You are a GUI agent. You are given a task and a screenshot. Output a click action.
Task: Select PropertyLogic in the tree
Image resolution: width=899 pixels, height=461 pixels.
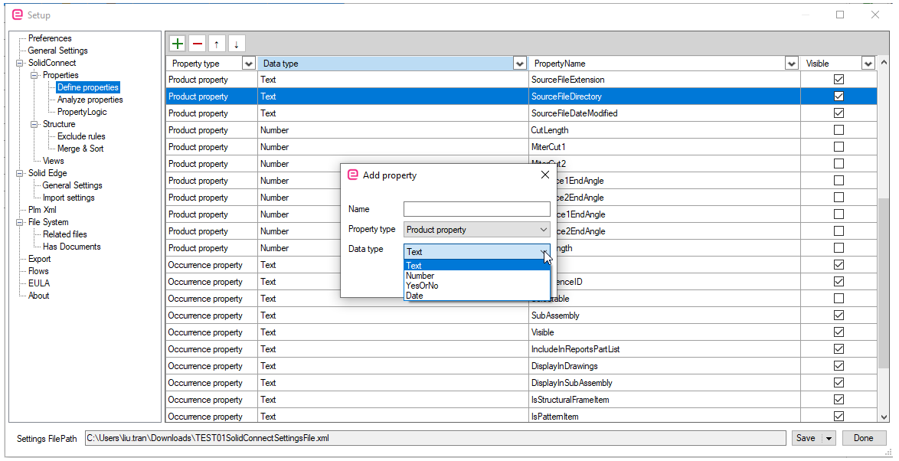[81, 112]
